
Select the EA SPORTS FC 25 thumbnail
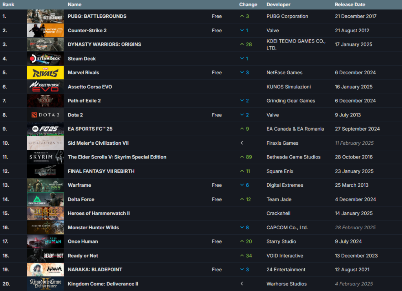45,129
